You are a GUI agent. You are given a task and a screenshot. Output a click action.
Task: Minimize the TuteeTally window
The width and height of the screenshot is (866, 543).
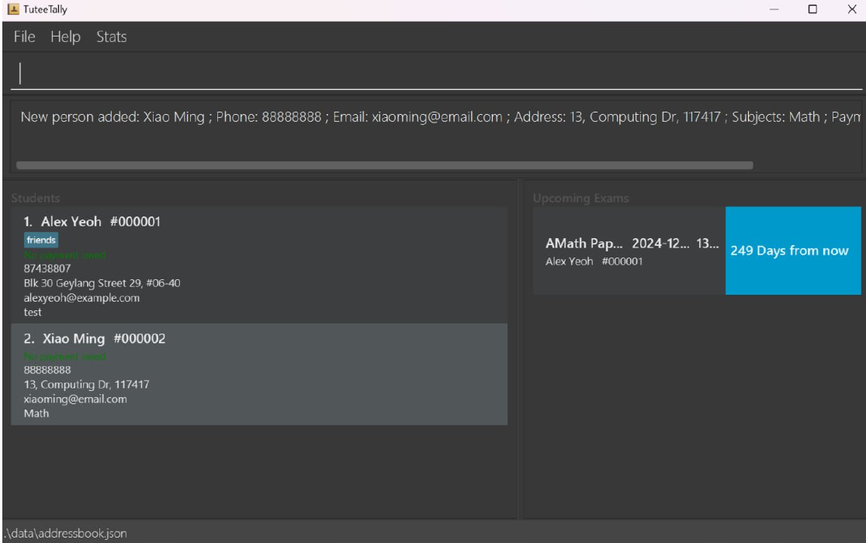(774, 9)
